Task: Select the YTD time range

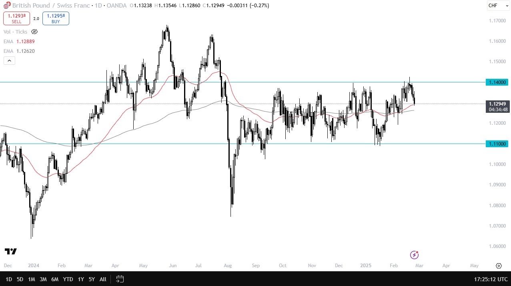Action: [68, 279]
